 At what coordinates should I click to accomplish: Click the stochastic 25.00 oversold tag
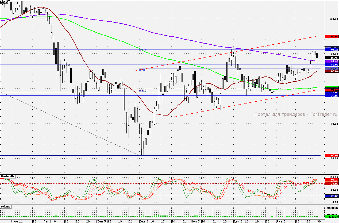pos(331,196)
